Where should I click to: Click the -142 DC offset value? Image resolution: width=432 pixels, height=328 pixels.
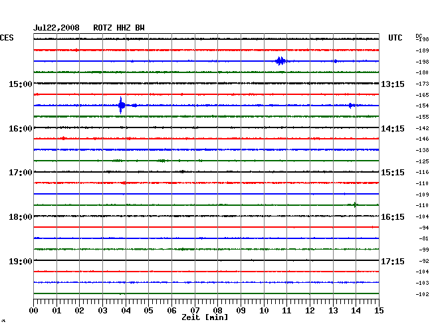[x=422, y=128]
